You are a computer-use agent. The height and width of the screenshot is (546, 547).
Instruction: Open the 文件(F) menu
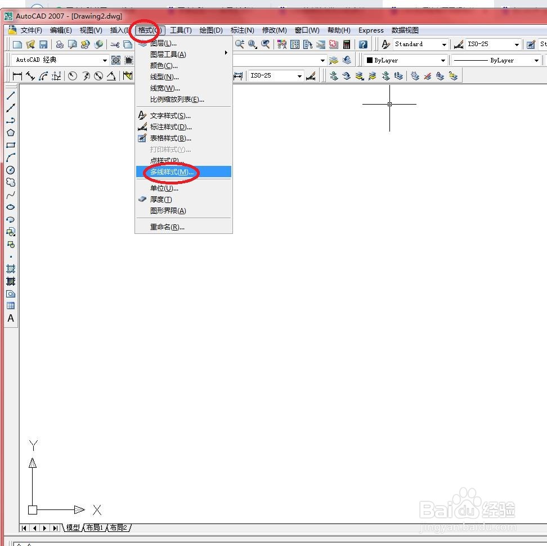pyautogui.click(x=32, y=30)
